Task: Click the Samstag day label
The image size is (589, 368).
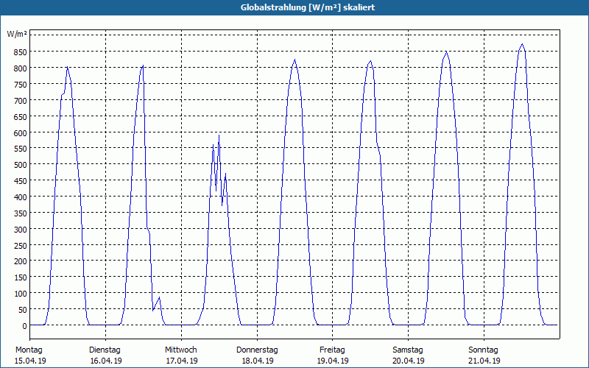Action: click(408, 350)
